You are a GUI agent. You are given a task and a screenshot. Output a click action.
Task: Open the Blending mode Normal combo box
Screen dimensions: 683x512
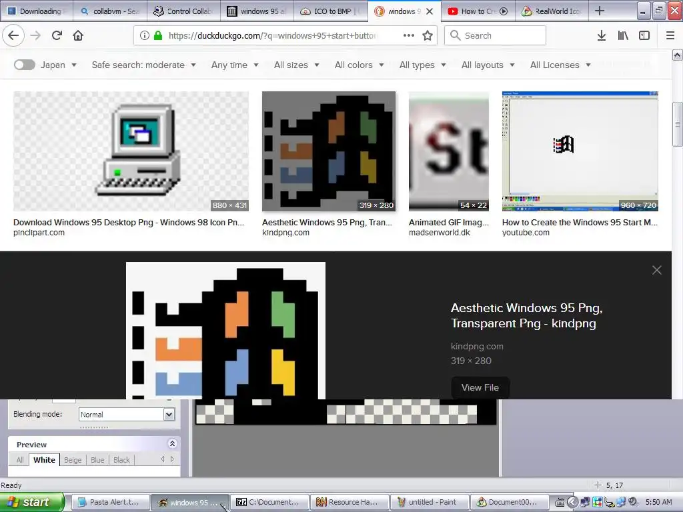click(127, 415)
